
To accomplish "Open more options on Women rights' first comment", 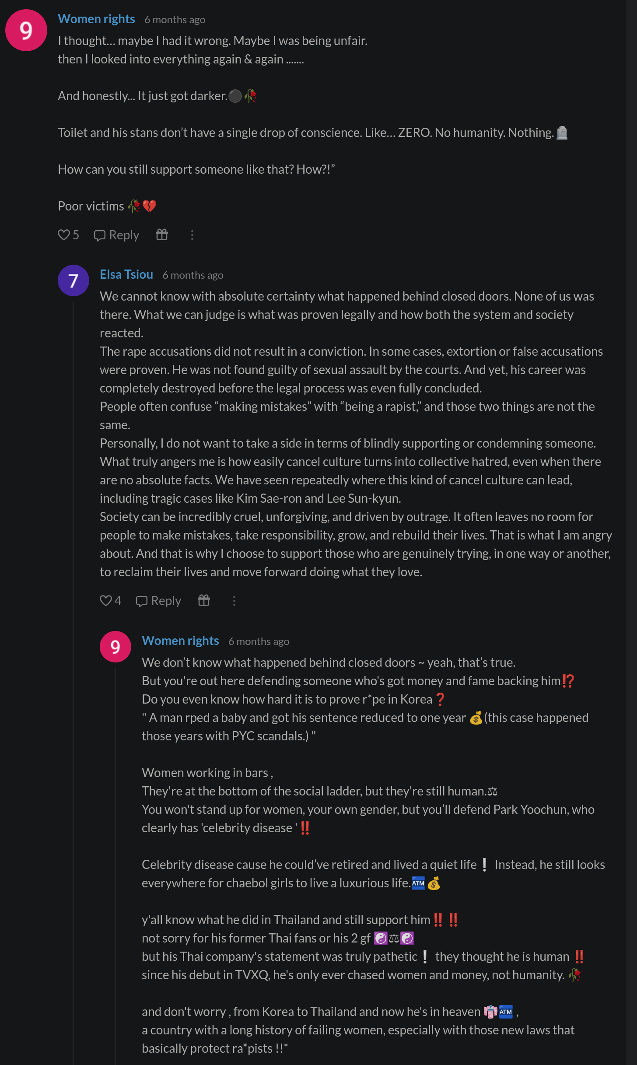I will pos(192,235).
